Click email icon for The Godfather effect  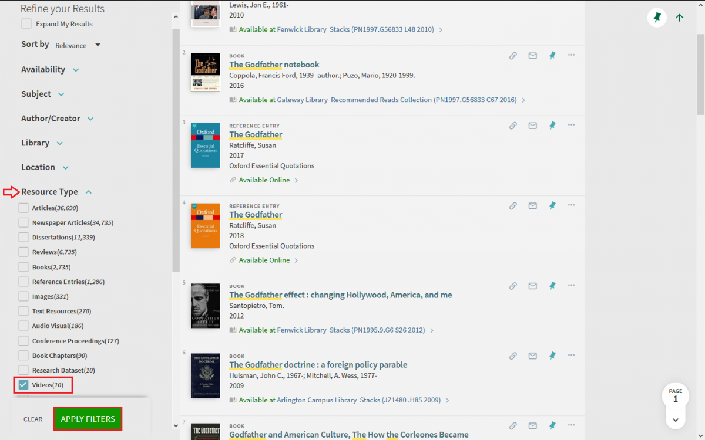(x=532, y=286)
